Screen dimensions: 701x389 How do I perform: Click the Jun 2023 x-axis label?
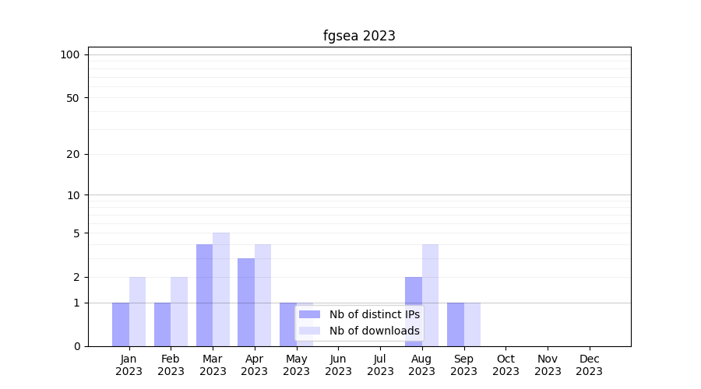pyautogui.click(x=338, y=365)
